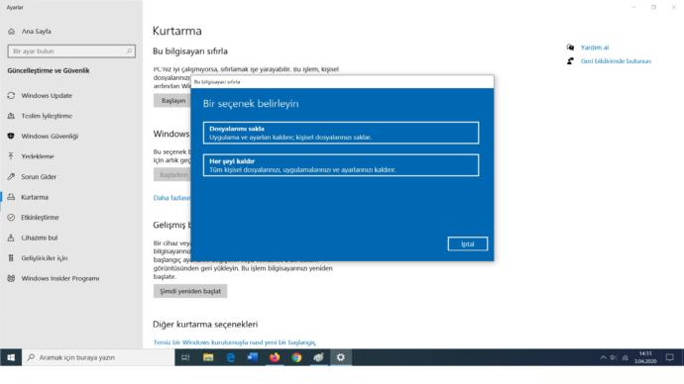
Task: Click the Yedekleme arrow icon
Action: 11,156
